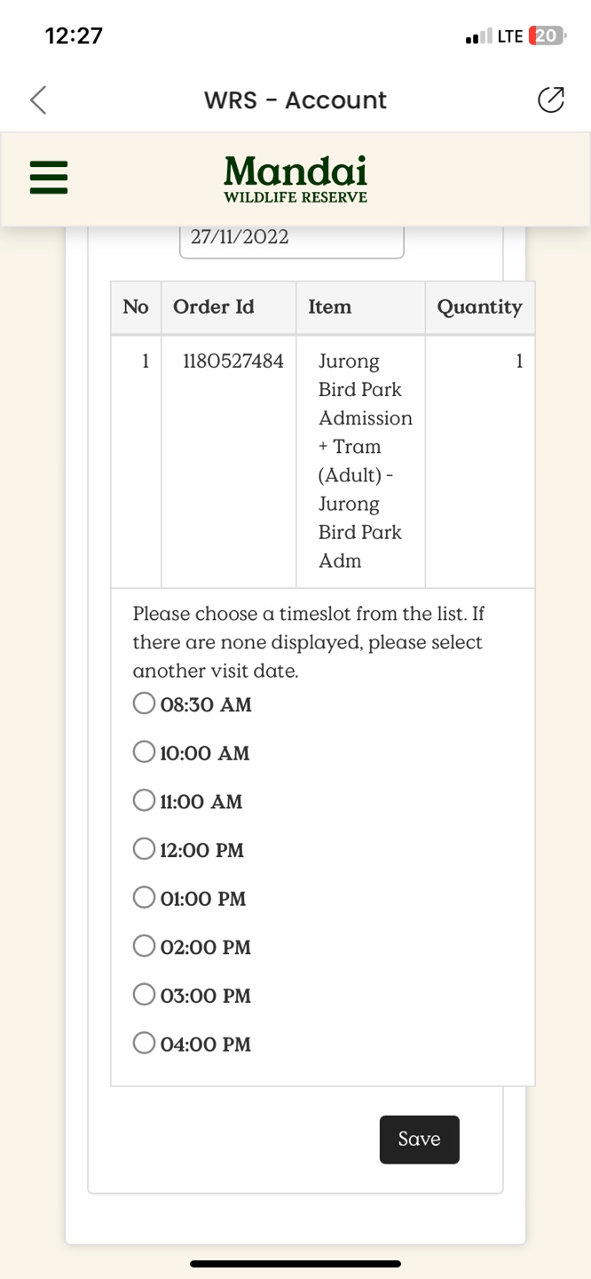Tap the Mandai Wildlife Reserve logo
Screen dimensions: 591x1279
pyautogui.click(x=295, y=179)
